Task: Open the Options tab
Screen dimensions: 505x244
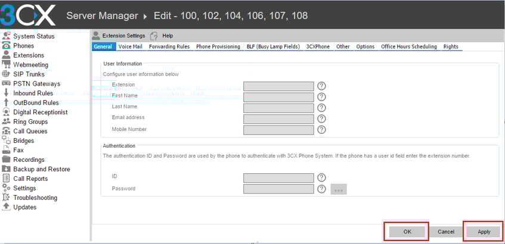Action: 365,46
